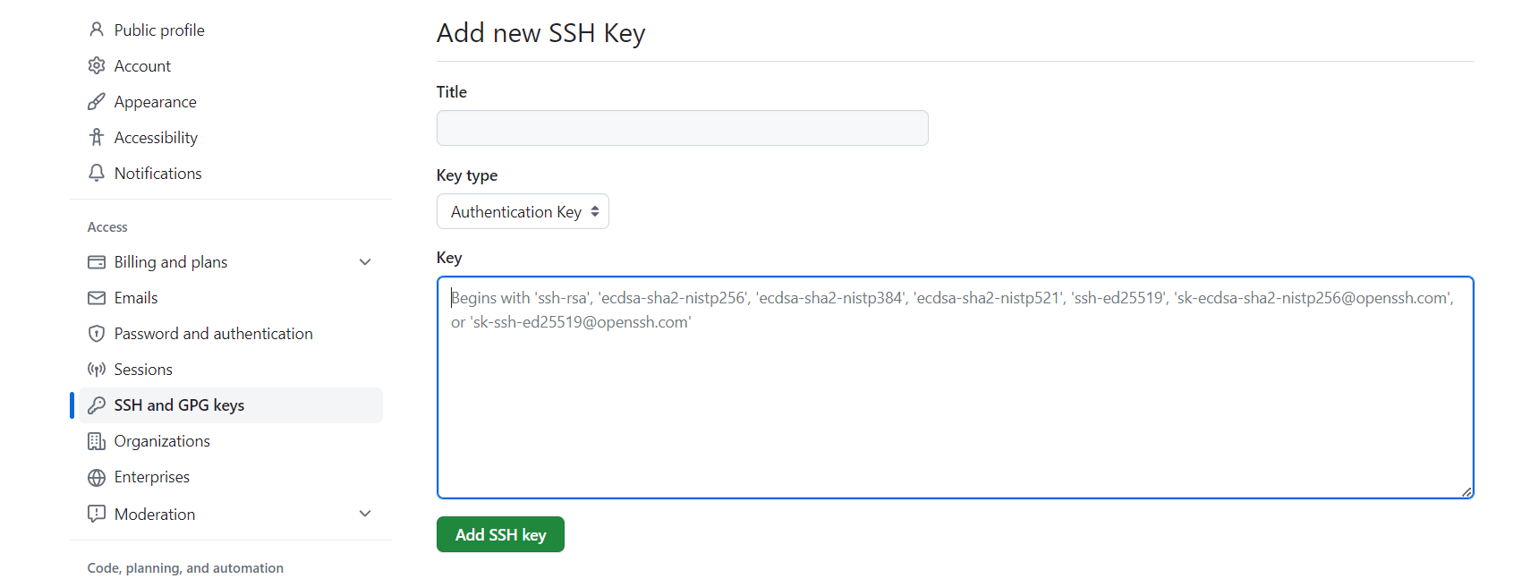This screenshot has width=1522, height=579.
Task: Click the Organizations building icon
Action: pos(97,441)
